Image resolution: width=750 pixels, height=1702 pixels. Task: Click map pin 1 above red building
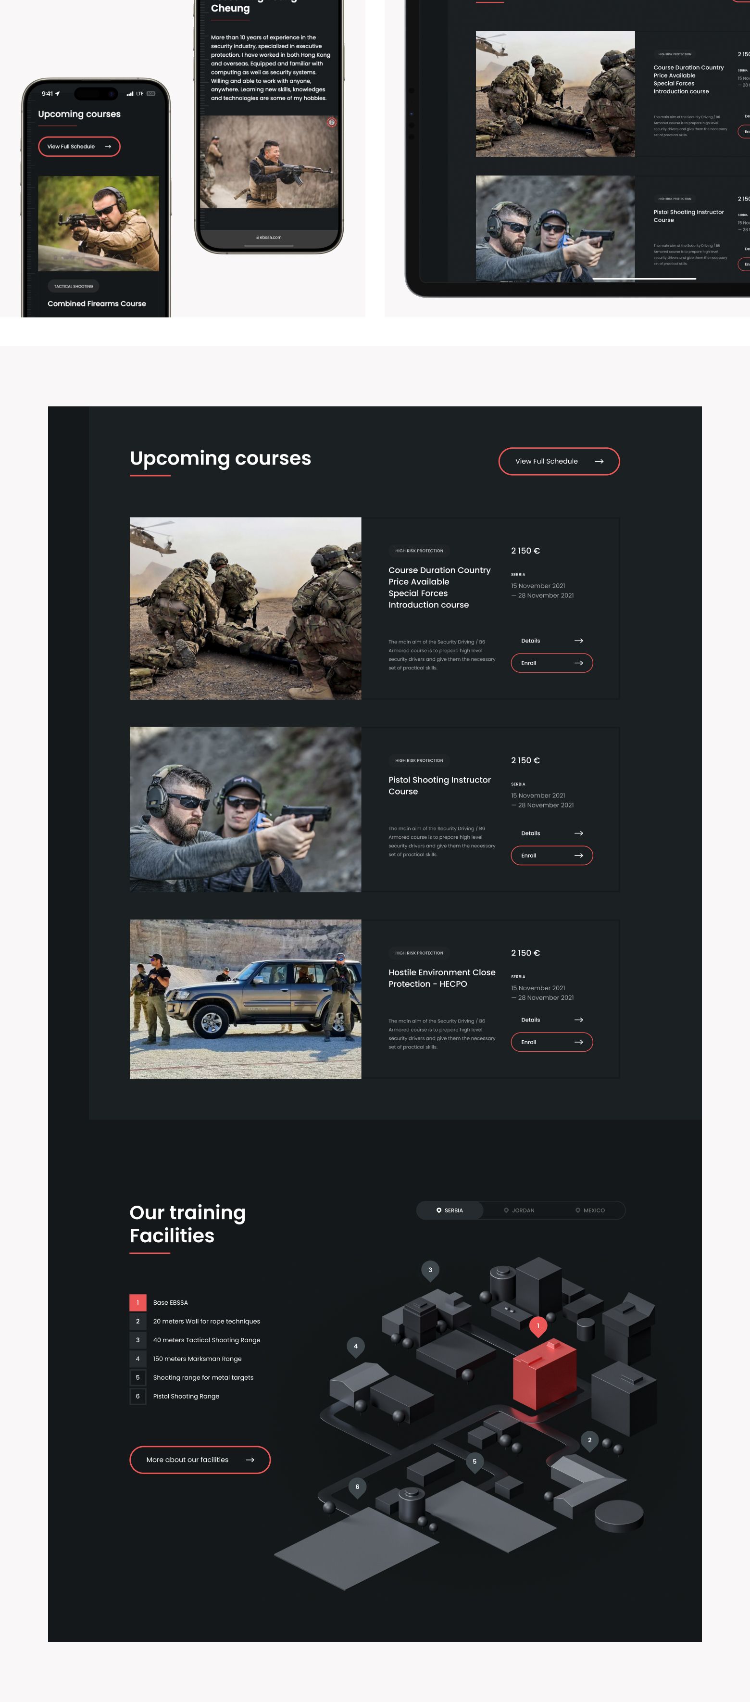coord(538,1325)
